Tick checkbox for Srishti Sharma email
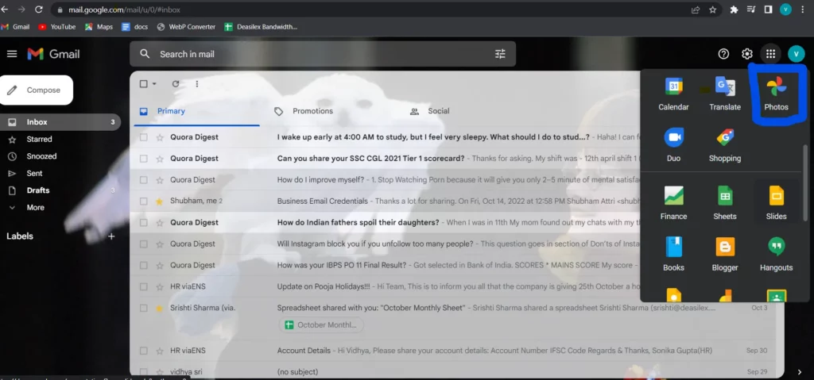The width and height of the screenshot is (814, 380). click(144, 308)
